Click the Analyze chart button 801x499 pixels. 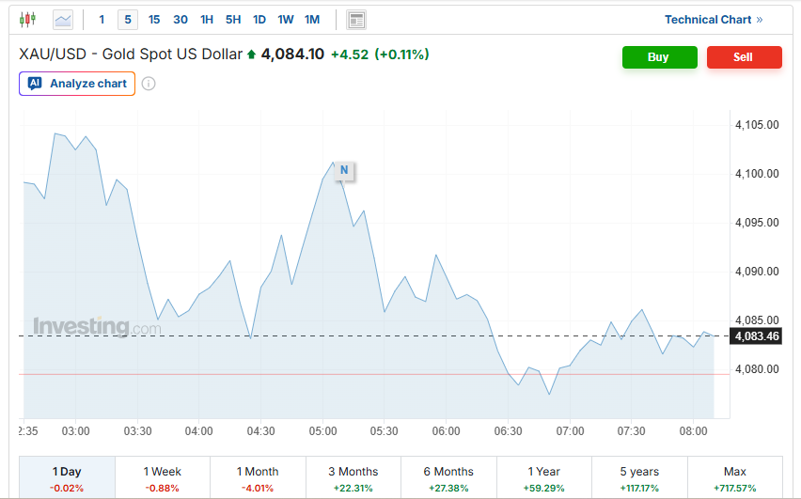(x=76, y=84)
